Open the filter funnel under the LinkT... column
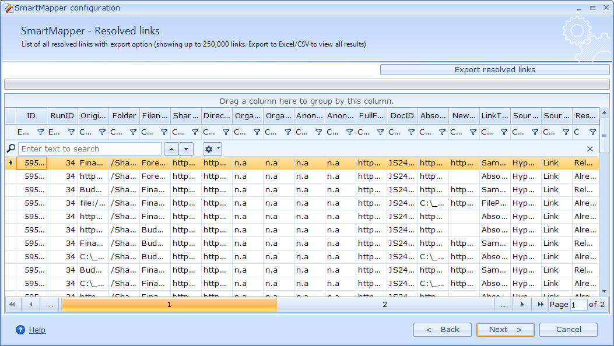614x346 pixels. [x=504, y=132]
